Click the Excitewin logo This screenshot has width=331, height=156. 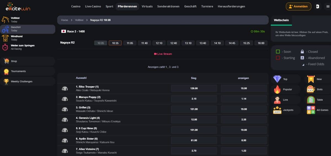click(x=18, y=7)
